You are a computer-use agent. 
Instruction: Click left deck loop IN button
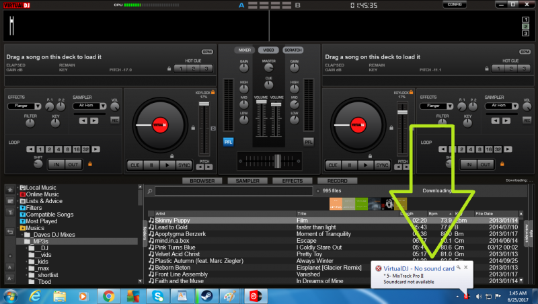56,165
